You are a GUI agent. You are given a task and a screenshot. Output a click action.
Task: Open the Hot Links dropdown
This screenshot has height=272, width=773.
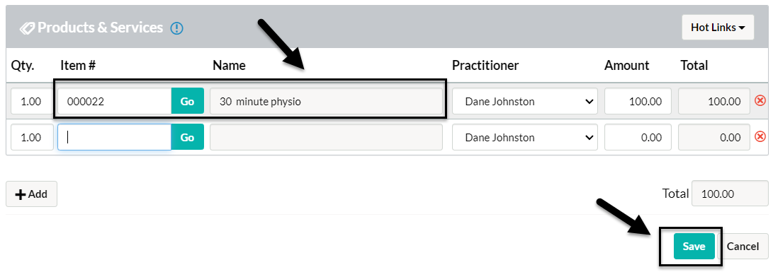click(718, 28)
